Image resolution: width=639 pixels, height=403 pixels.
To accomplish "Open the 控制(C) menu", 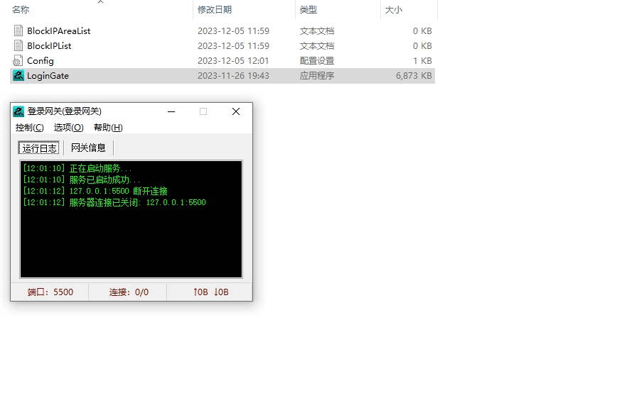I will [29, 127].
